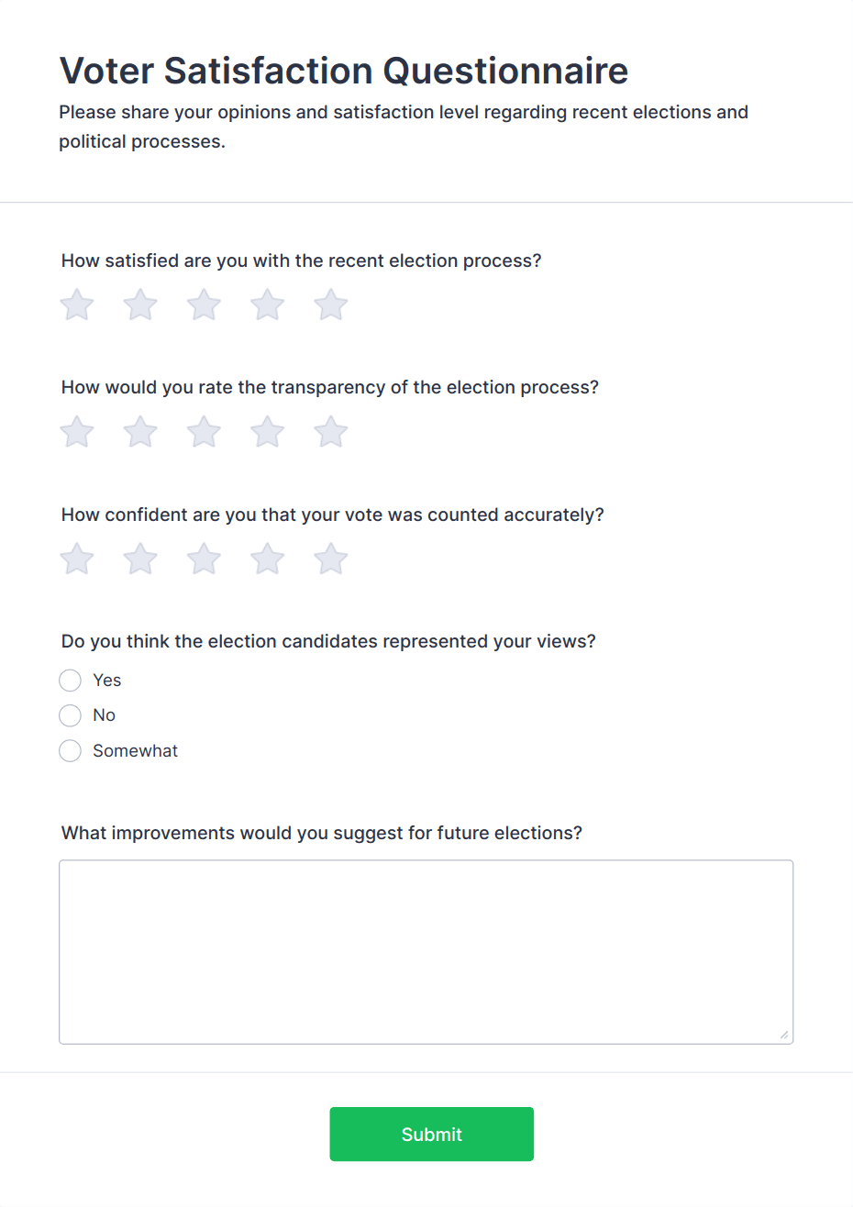
Task: Choose No for candidates representing views
Action: pyautogui.click(x=70, y=715)
